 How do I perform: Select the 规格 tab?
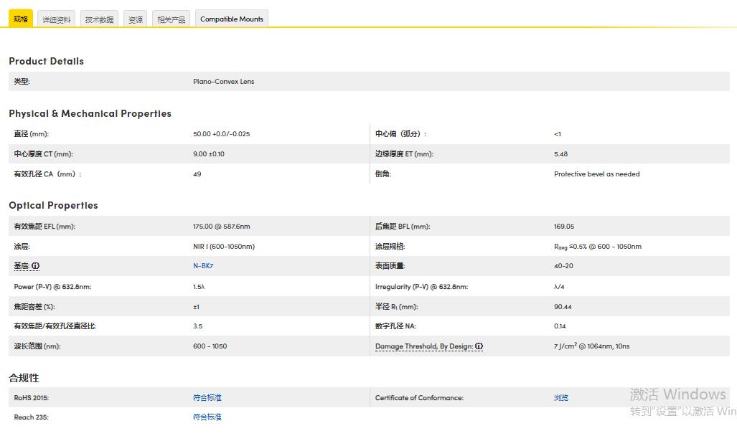click(x=21, y=19)
